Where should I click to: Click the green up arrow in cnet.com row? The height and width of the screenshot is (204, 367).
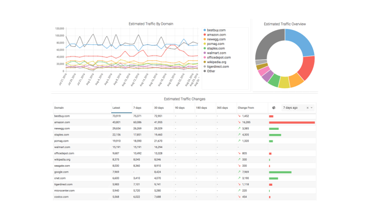[x=239, y=178]
